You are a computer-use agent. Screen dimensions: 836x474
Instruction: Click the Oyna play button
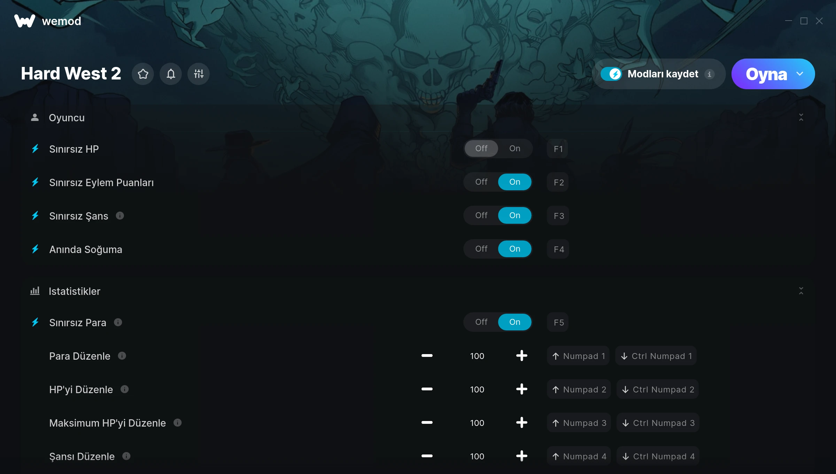coord(766,74)
